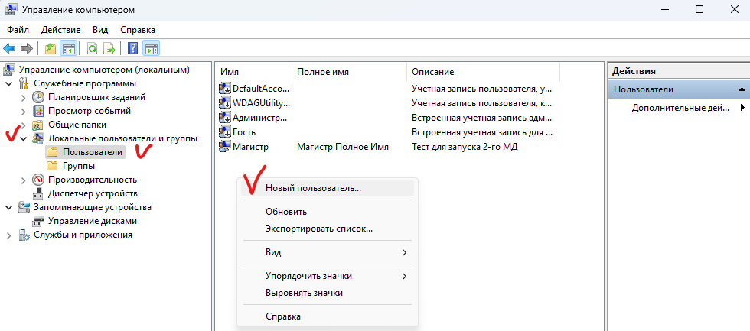Collapse the Пользователи section in Actions pane
The image size is (750, 331).
pyautogui.click(x=741, y=89)
